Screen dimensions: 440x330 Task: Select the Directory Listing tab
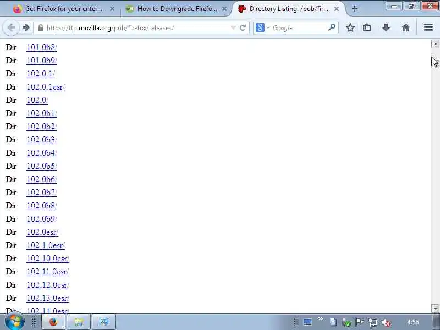tap(289, 9)
